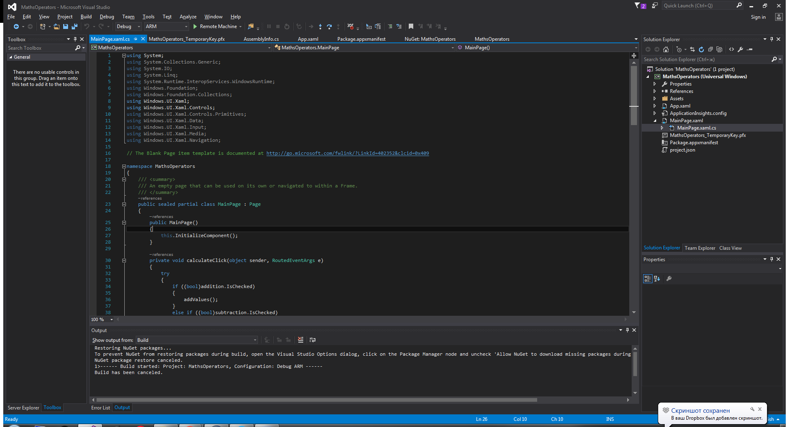Open the go.microsoft.com fwlink hyperlink

pos(348,153)
